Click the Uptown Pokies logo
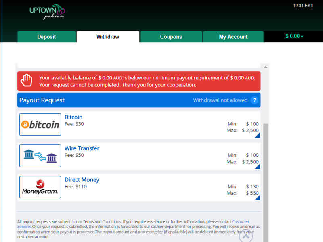Image resolution: width=323 pixels, height=242 pixels. [x=47, y=12]
